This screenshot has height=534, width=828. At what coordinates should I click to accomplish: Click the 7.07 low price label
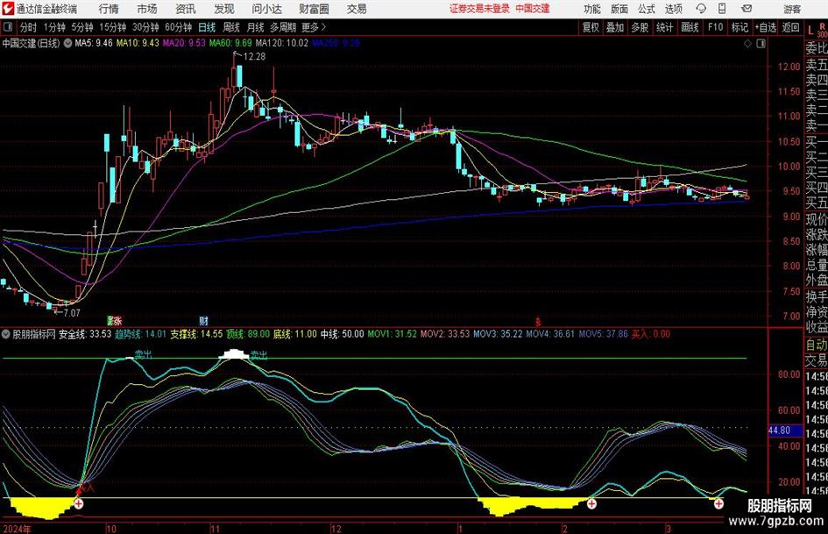coord(71,312)
